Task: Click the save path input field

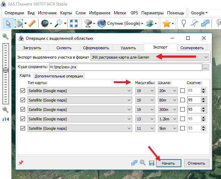Action: pos(125,67)
